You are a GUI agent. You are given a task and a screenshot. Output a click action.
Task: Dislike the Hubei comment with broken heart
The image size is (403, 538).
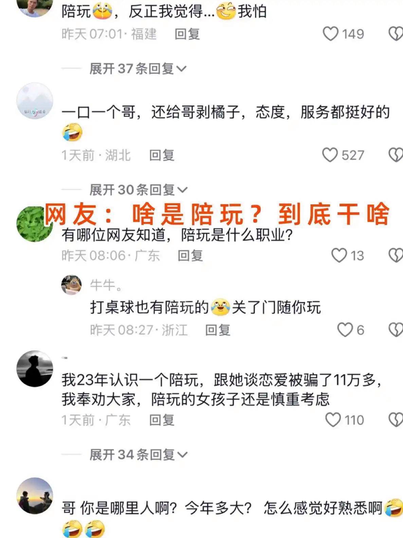point(396,155)
